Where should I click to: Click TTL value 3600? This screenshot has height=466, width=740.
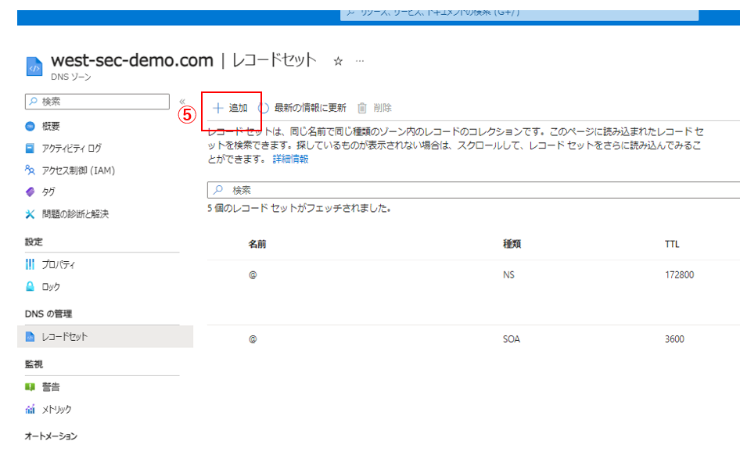(x=674, y=339)
